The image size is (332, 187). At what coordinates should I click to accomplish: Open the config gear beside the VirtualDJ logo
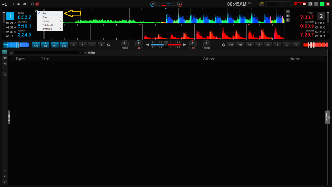point(310,4)
